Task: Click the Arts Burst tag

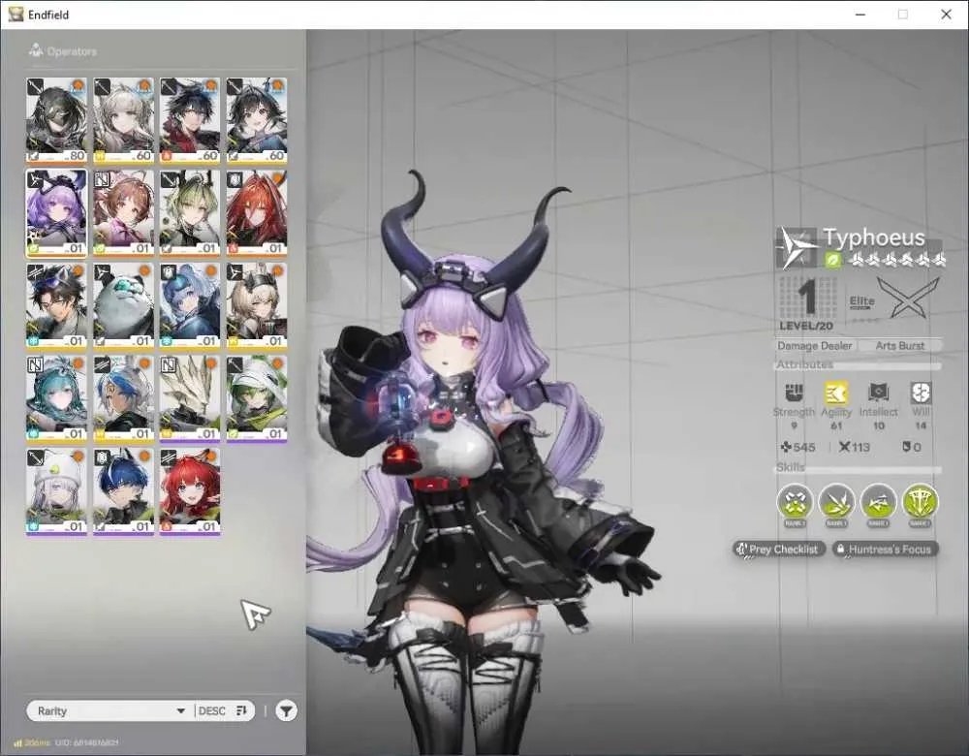Action: [900, 346]
